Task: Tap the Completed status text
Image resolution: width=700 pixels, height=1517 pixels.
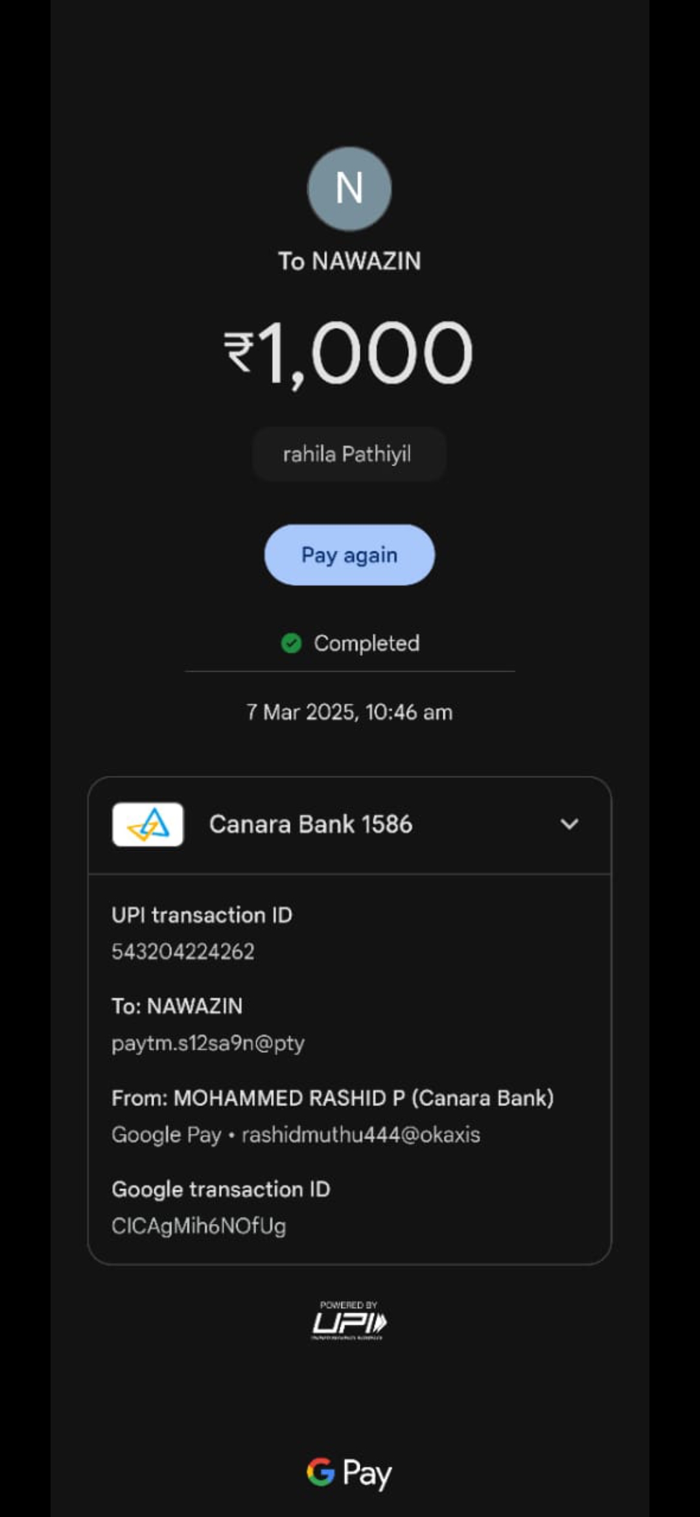Action: pos(366,643)
